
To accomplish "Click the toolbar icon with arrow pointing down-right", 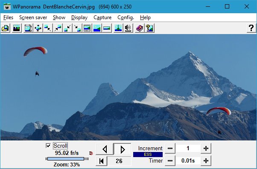I will (77, 28).
